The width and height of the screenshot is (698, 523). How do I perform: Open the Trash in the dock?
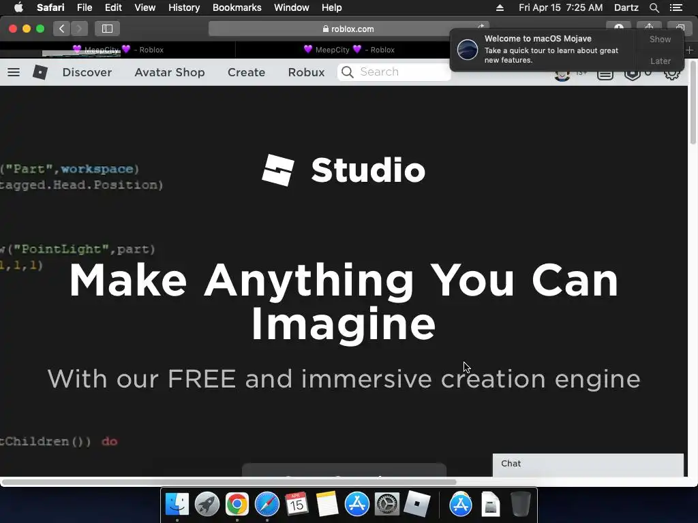tap(520, 505)
